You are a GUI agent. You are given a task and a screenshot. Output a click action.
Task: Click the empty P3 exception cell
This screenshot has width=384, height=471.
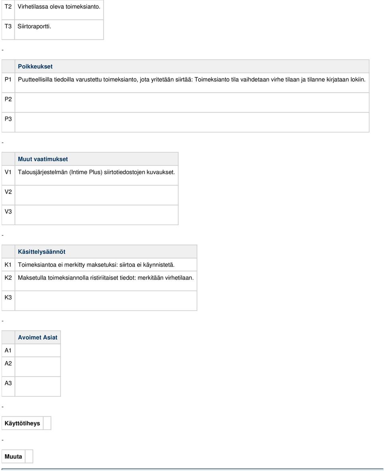192,122
